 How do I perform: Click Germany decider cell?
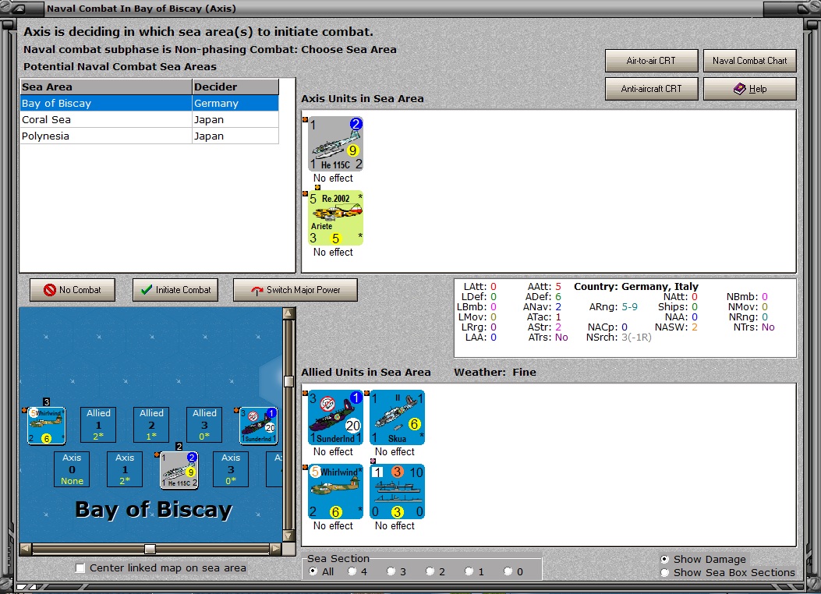pos(235,103)
